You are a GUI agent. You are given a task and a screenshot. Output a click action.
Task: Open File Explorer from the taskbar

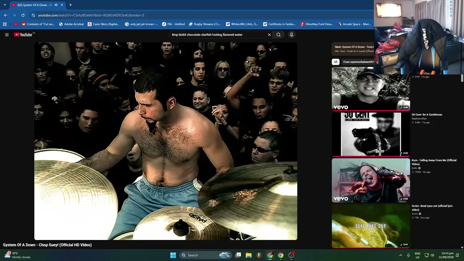pyautogui.click(x=249, y=255)
